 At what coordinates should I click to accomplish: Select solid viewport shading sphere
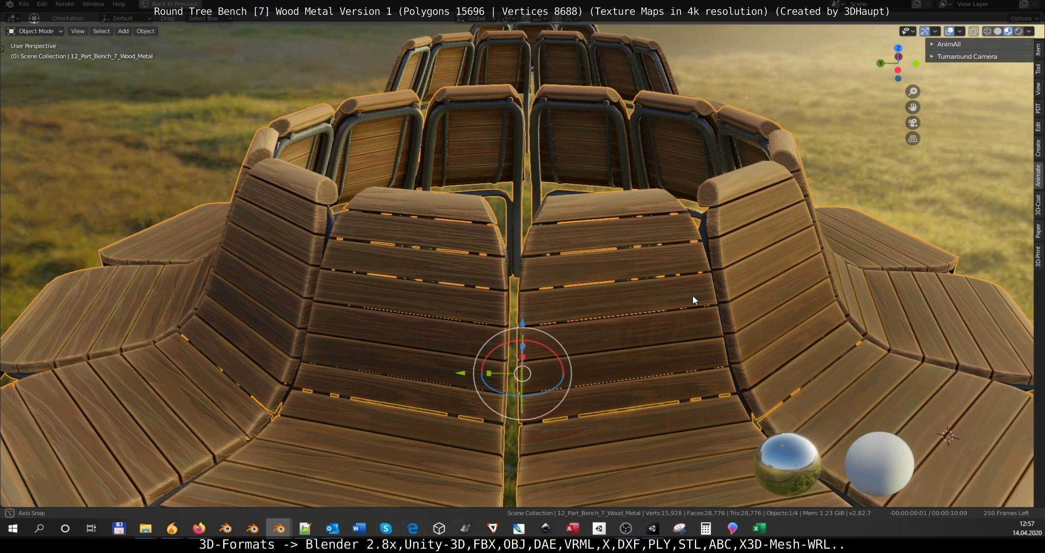998,31
